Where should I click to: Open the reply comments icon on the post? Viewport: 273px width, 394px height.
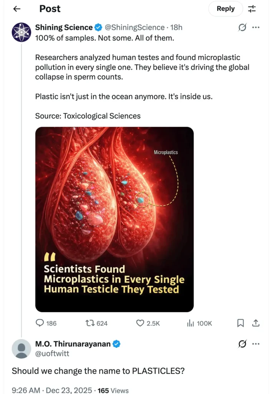tap(40, 323)
